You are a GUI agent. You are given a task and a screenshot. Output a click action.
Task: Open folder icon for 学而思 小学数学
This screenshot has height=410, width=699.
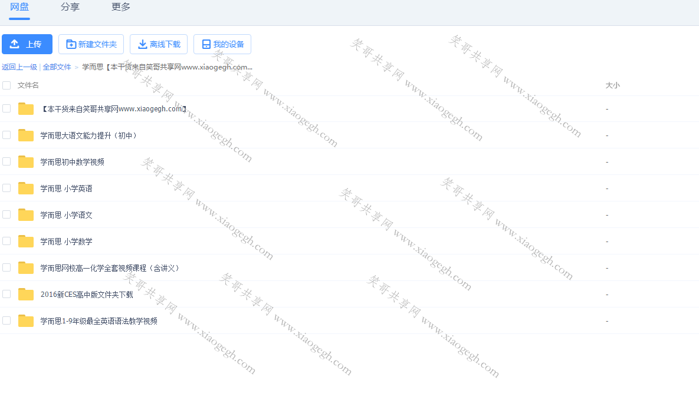click(x=26, y=242)
